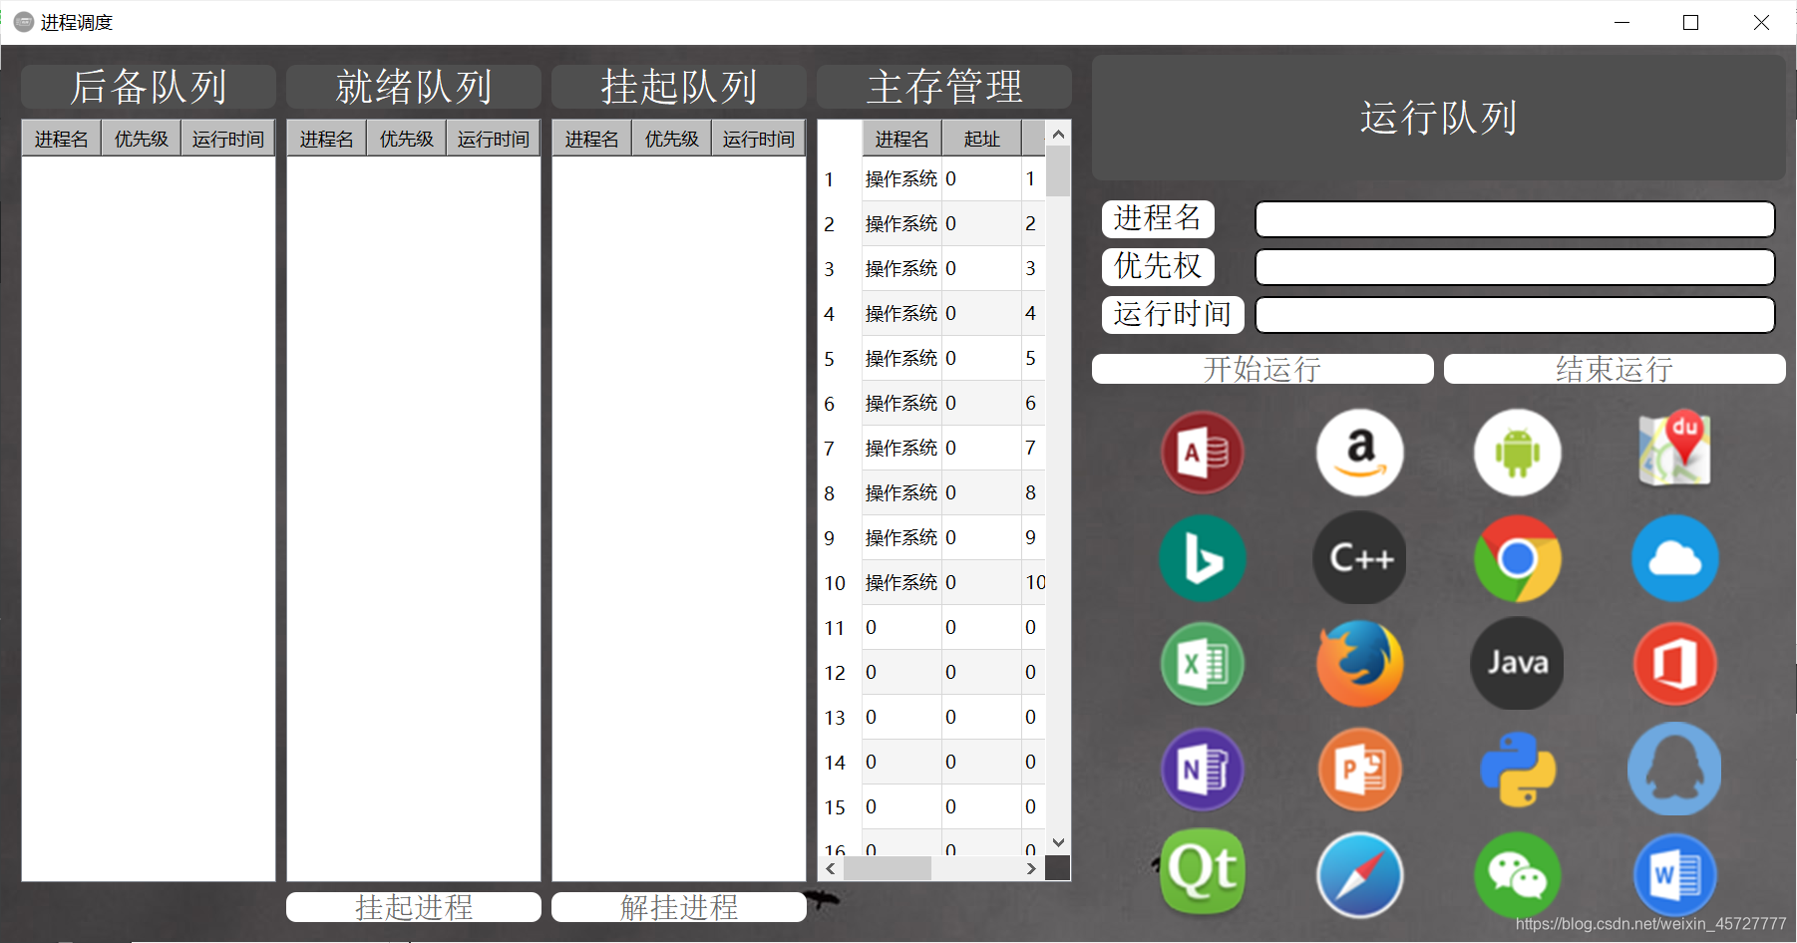1797x943 pixels.
Task: Click the Microsoft Access app icon
Action: coord(1202,453)
